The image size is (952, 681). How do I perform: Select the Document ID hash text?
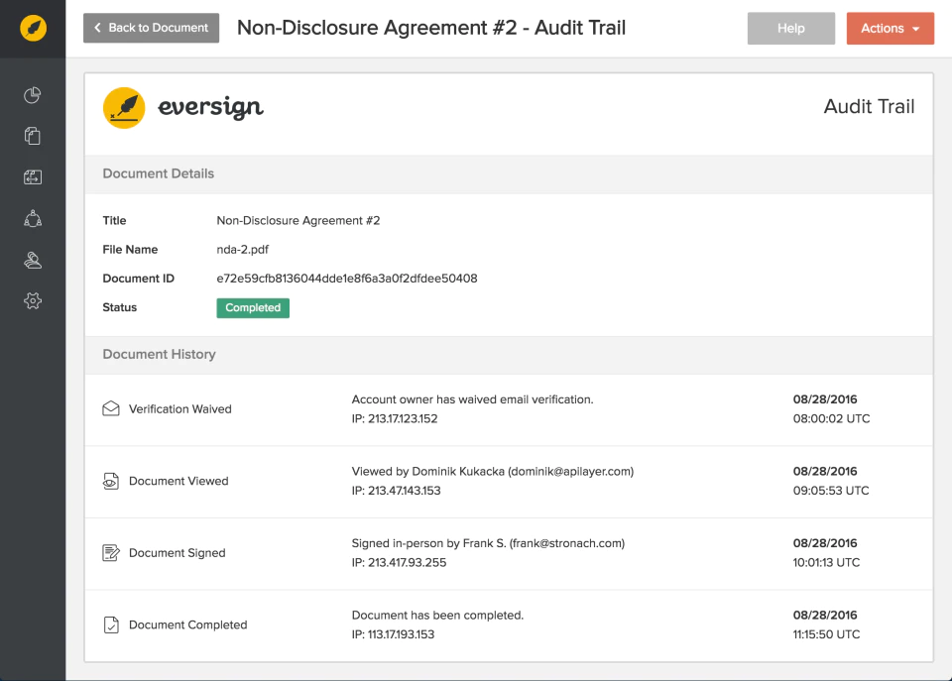tap(347, 279)
